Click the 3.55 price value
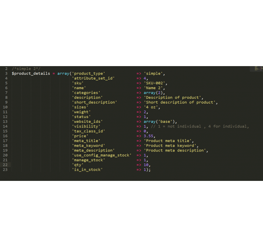The image size is (263, 247). point(148,136)
